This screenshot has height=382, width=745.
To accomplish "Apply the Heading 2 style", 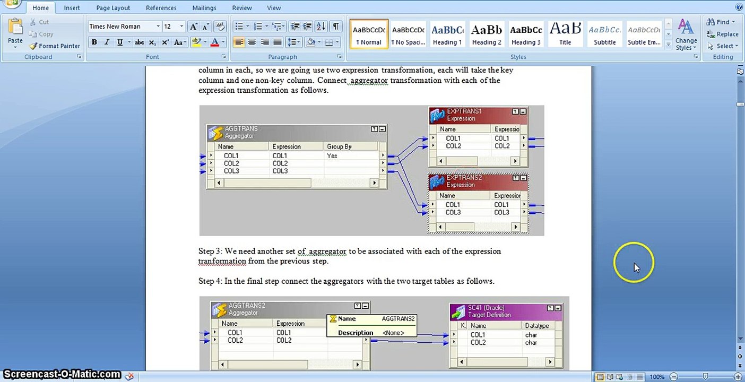I will point(487,34).
